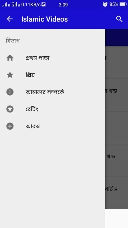This screenshot has width=128, height=228.
Task: Tap the circled star rating icon
Action: [x=10, y=109]
